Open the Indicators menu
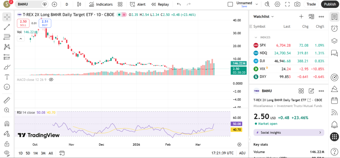The image size is (340, 158). point(101,4)
